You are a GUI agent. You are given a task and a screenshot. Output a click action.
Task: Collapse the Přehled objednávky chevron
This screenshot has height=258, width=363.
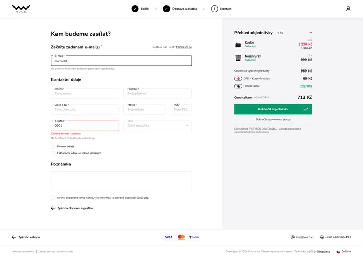click(310, 32)
